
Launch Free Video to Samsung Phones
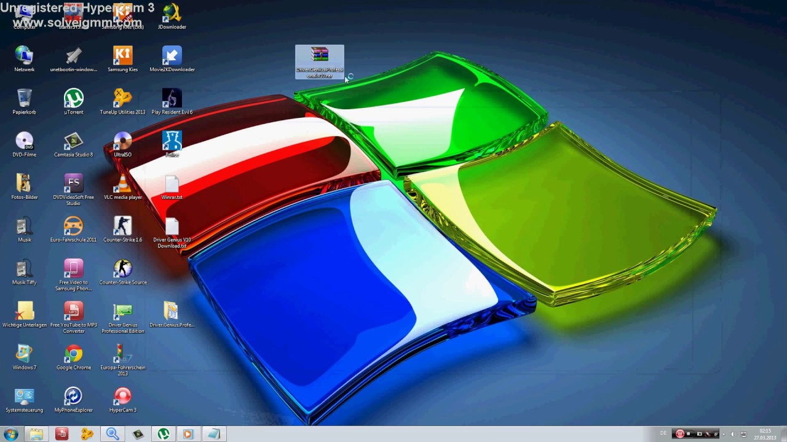(x=74, y=275)
